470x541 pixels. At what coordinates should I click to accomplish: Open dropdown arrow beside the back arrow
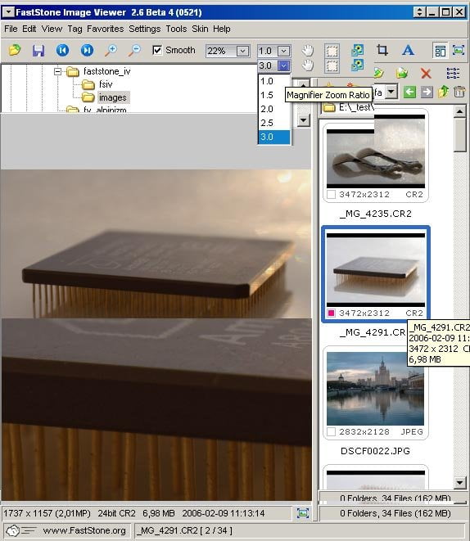click(391, 92)
